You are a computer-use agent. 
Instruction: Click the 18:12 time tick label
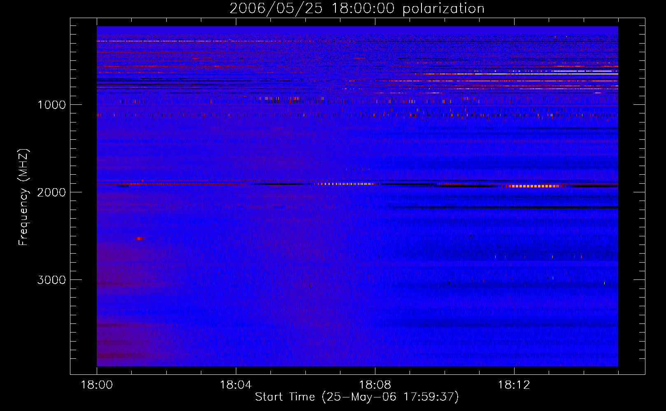514,385
